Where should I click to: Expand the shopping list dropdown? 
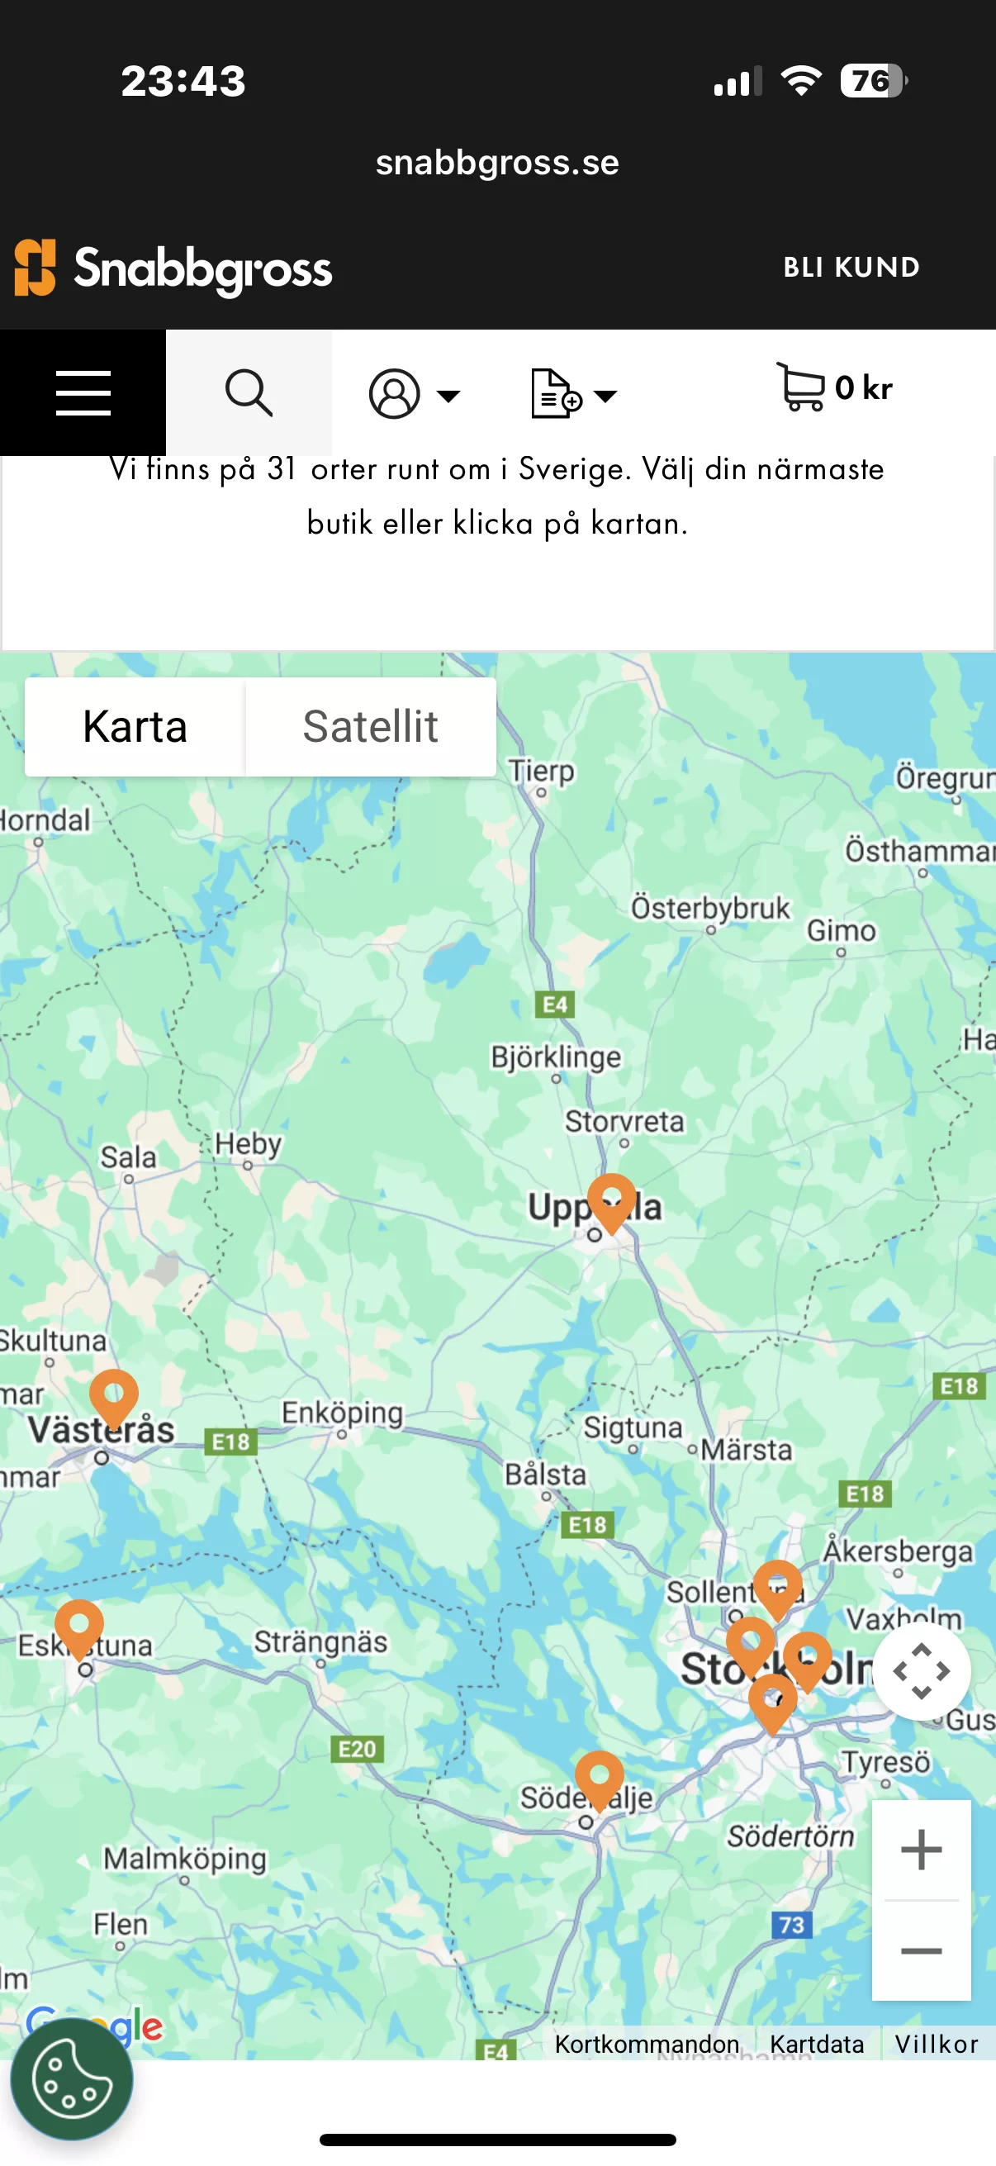pyautogui.click(x=574, y=393)
